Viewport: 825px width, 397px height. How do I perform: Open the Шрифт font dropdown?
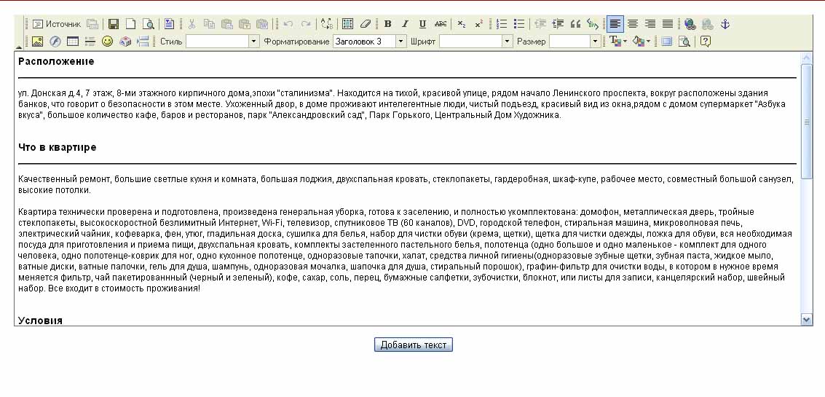click(x=475, y=41)
